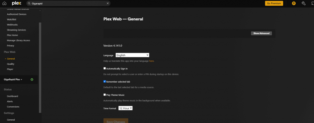Open the Status Dashboard
Viewport: 314px width, 123px height.
tap(12, 96)
